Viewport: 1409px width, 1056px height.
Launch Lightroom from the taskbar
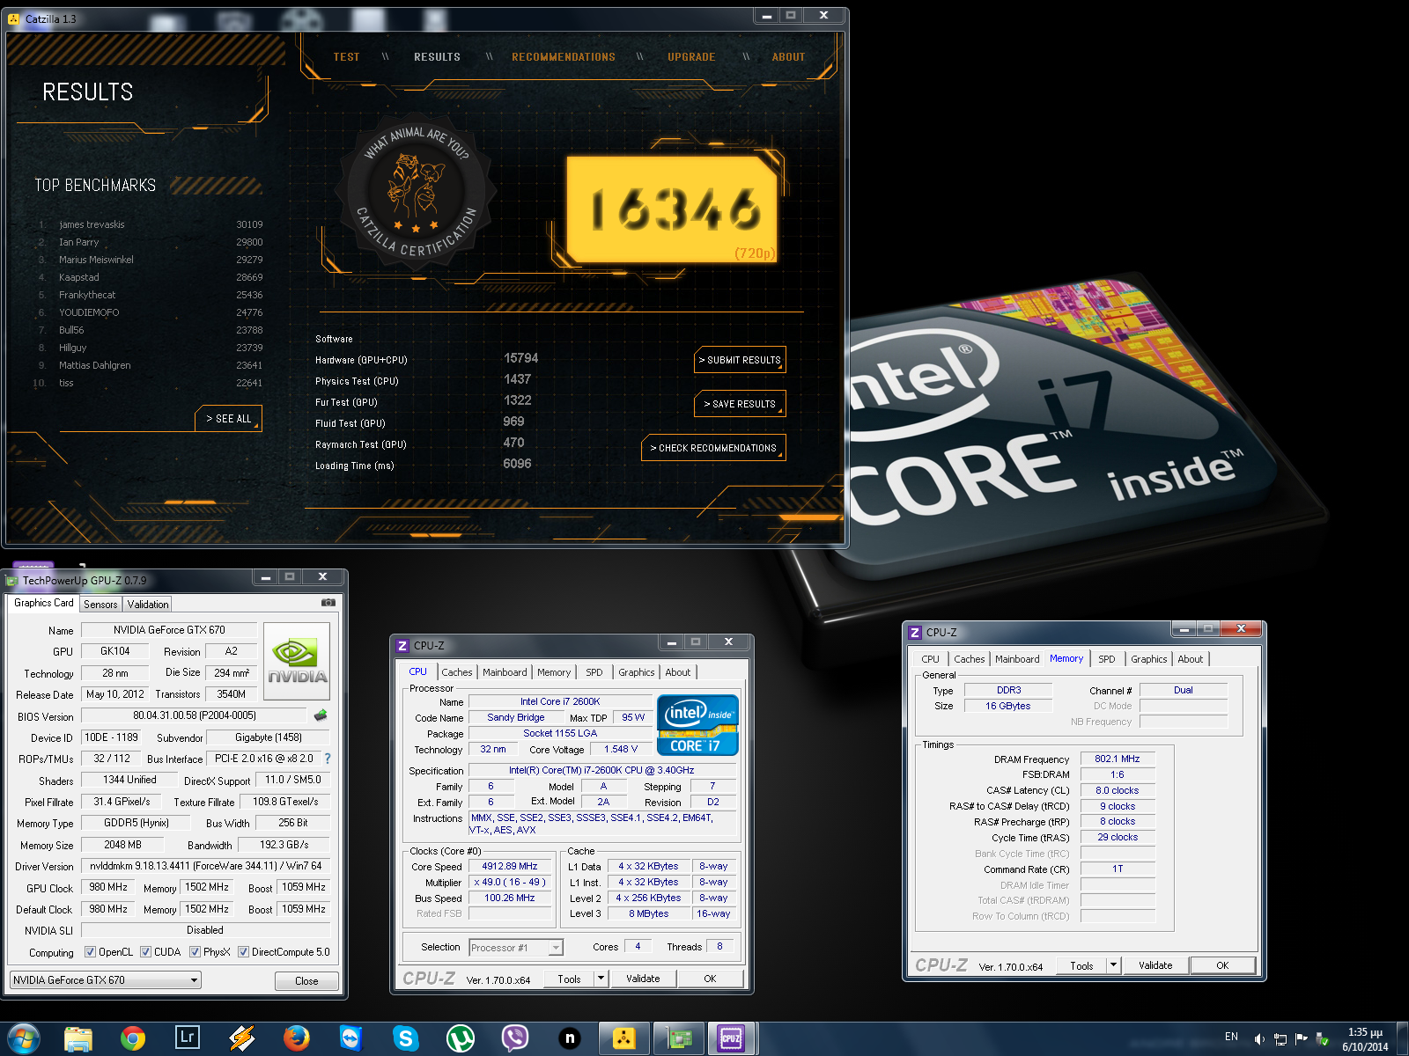click(x=188, y=1038)
